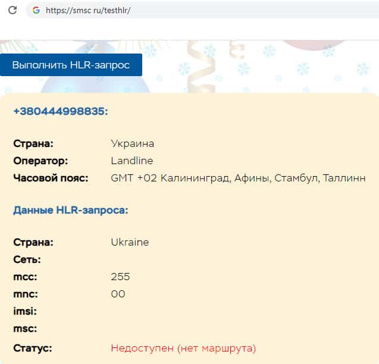Click the Google icon in address bar

tap(36, 10)
